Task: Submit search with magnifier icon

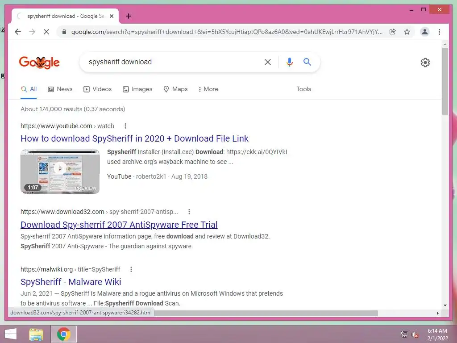Action: click(x=307, y=62)
